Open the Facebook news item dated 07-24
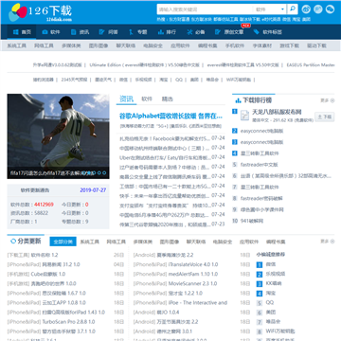 pyautogui.click(x=165, y=138)
